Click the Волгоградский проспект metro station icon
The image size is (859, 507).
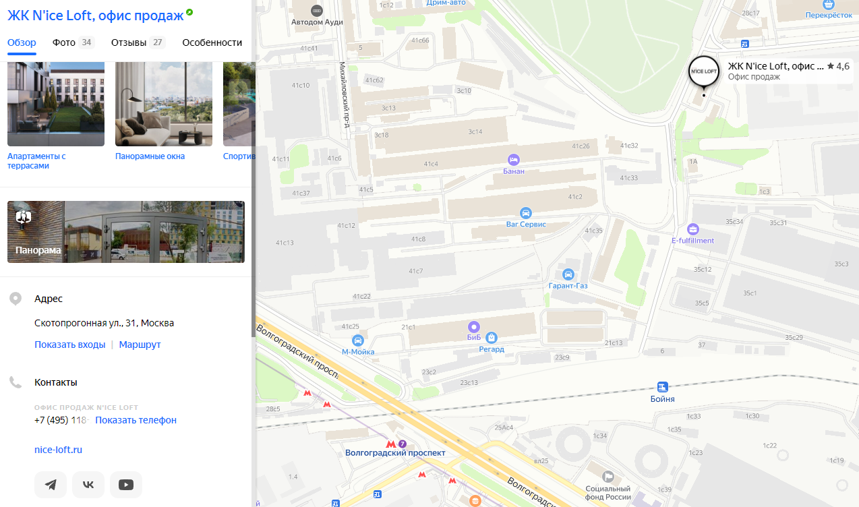pyautogui.click(x=390, y=444)
